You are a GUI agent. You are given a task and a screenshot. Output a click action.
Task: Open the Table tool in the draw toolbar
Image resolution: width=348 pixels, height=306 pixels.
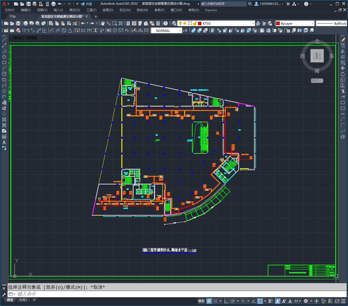(4, 137)
